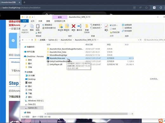Open Desktop in the navigation pane
The image size is (165, 123).
tap(32, 79)
